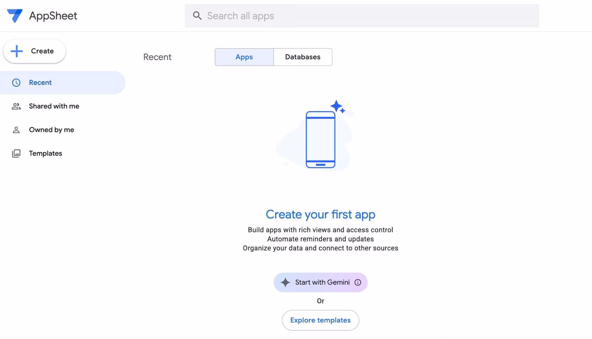Click the AppSheet logo icon
592x339 pixels.
pos(15,16)
